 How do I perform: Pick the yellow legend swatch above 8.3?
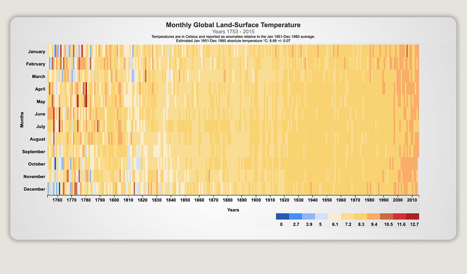[x=361, y=217]
